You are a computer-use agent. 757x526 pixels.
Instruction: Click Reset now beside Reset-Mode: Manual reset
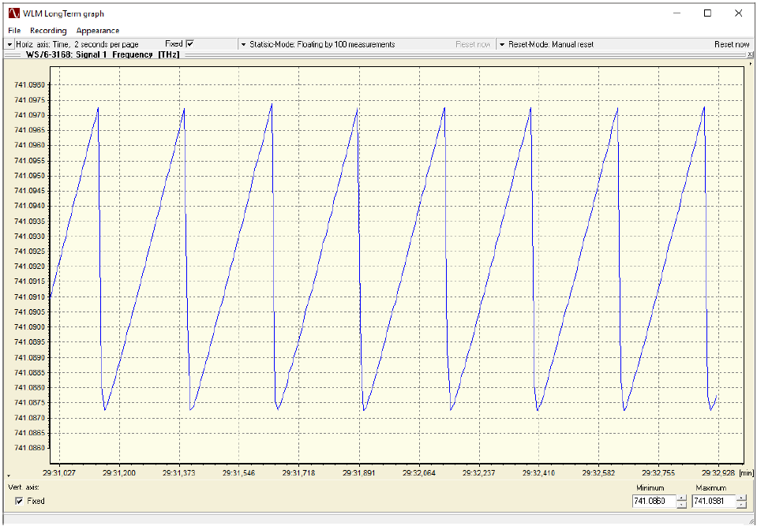(732, 44)
